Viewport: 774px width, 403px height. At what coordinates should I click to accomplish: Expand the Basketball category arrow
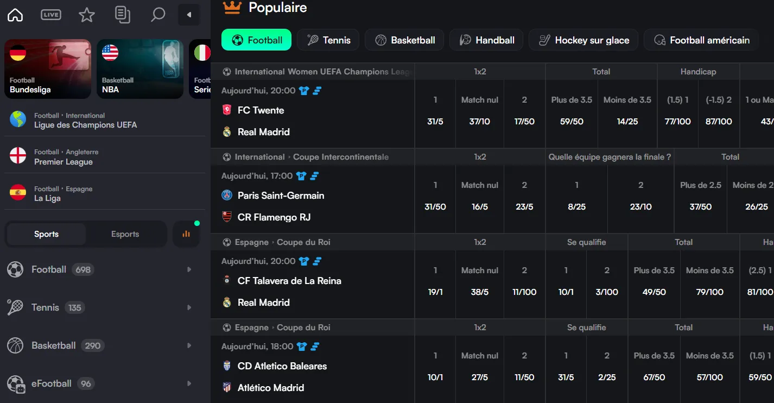[189, 345]
